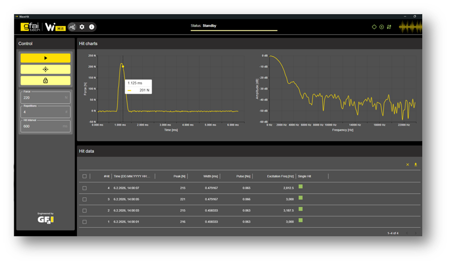This screenshot has width=450, height=264.
Task: Click green single-hit indicator for hit 4
Action: [301, 187]
